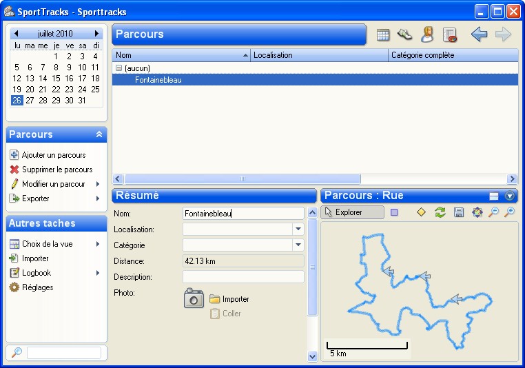
Task: Sort list by Nom column header
Action: click(x=181, y=55)
